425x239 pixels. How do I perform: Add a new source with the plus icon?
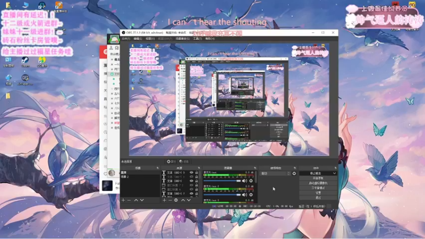click(164, 200)
